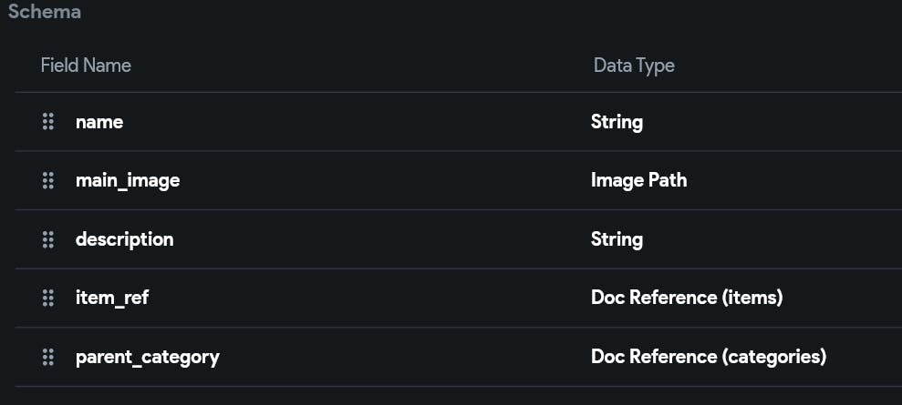Select the description field's reorder handle
Viewport: 902px width, 405px height.
tap(48, 239)
